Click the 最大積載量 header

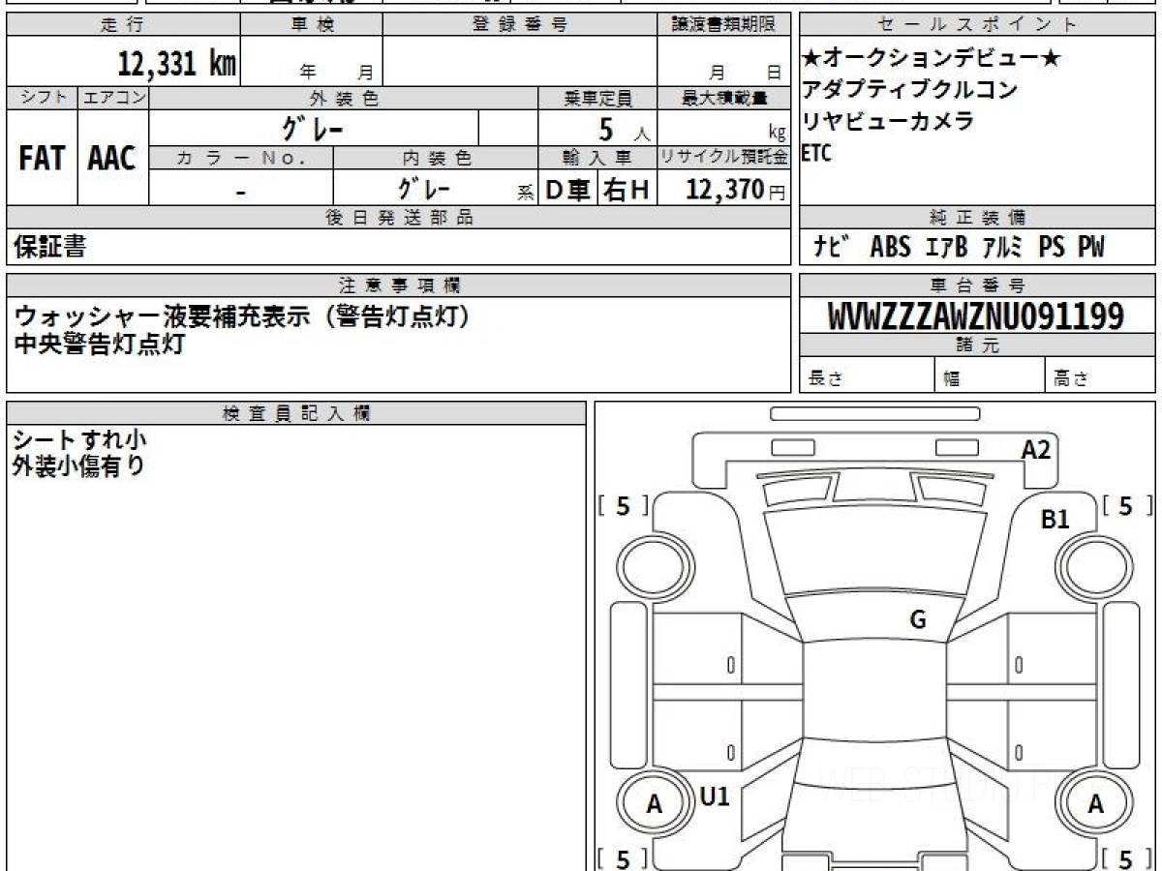pyautogui.click(x=723, y=98)
